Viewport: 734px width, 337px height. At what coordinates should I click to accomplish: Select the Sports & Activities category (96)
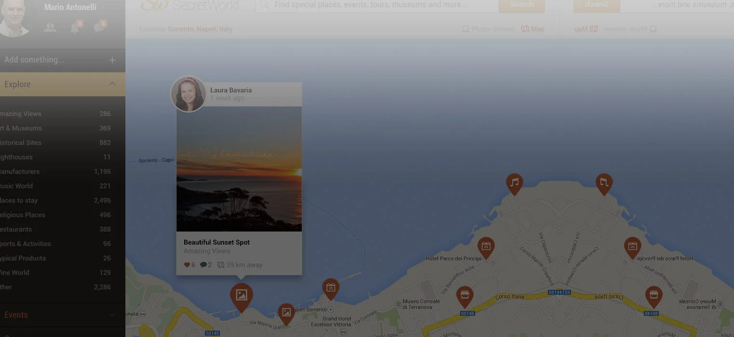pyautogui.click(x=55, y=244)
